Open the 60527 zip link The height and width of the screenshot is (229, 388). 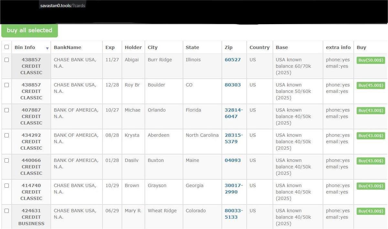coord(233,60)
